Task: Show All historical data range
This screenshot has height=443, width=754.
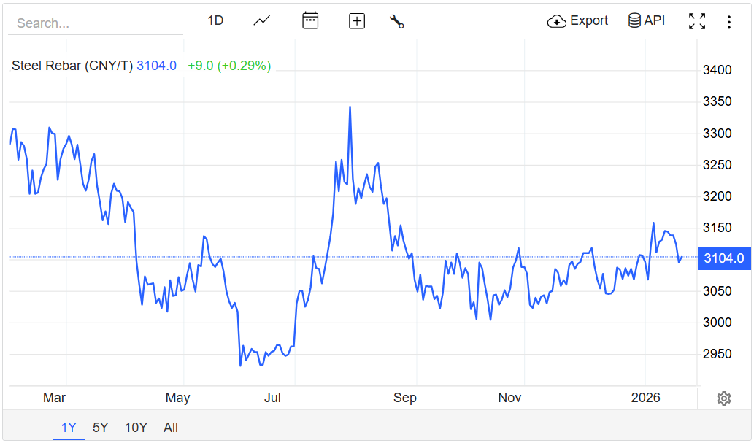Action: point(171,428)
